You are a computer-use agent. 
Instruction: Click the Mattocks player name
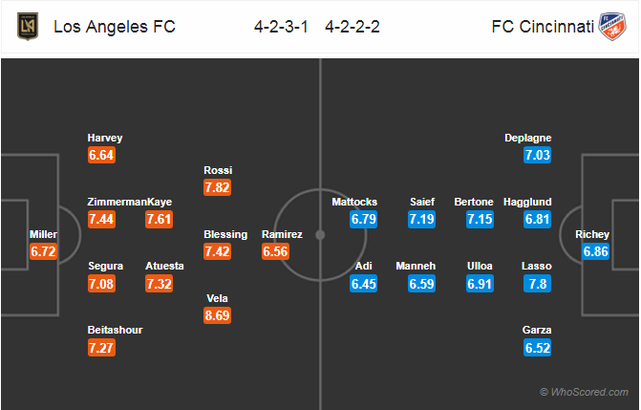pyautogui.click(x=354, y=202)
